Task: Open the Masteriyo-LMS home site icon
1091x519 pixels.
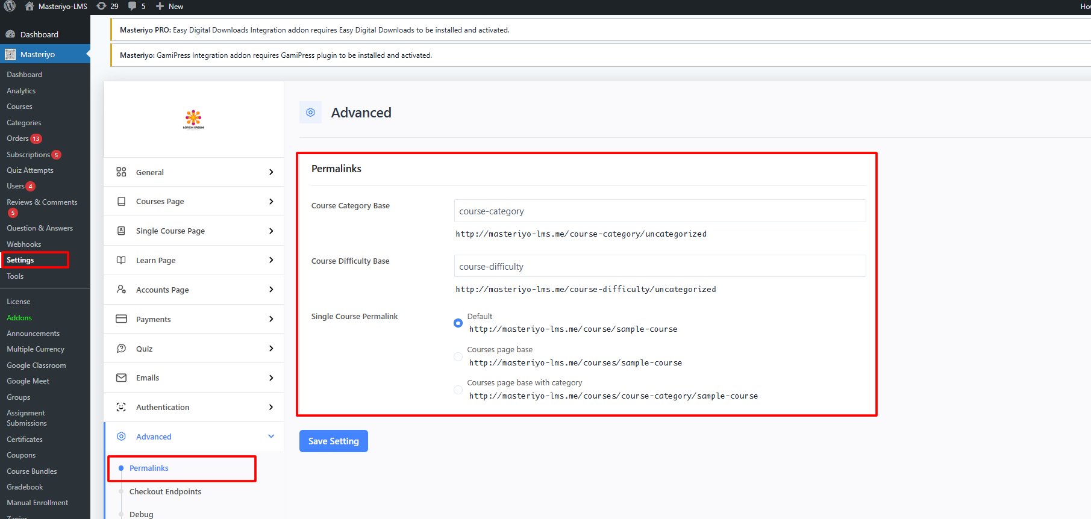Action: [29, 6]
